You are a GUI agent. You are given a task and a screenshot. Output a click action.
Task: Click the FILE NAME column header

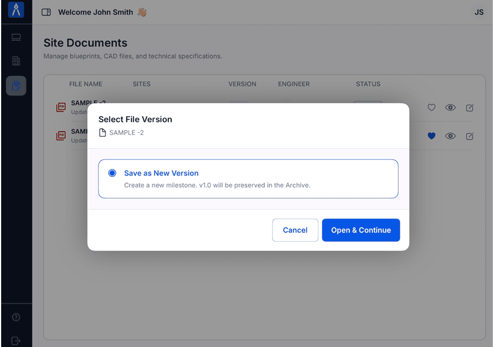(x=86, y=84)
